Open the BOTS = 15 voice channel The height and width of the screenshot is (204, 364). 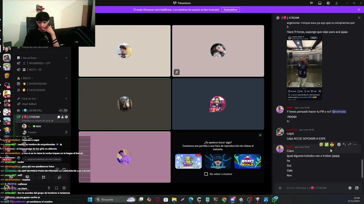pyautogui.click(x=42, y=70)
